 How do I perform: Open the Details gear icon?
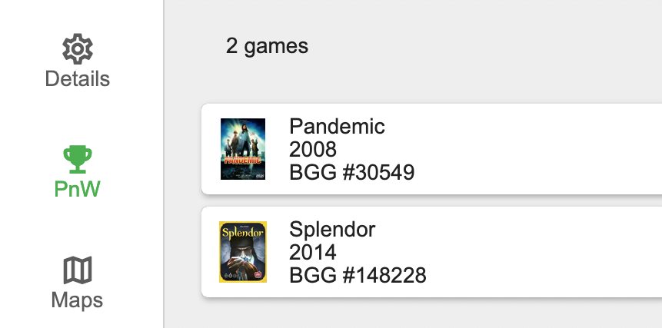tap(77, 49)
